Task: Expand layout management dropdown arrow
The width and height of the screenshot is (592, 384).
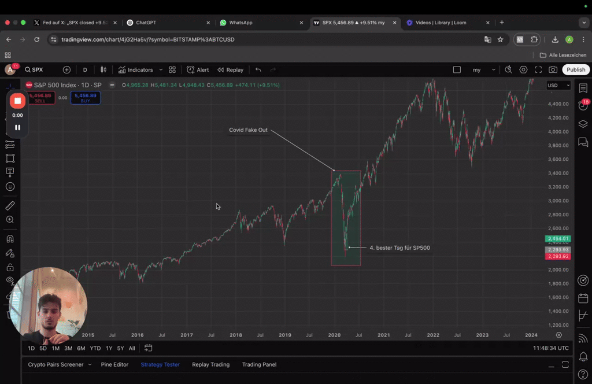Action: [494, 70]
